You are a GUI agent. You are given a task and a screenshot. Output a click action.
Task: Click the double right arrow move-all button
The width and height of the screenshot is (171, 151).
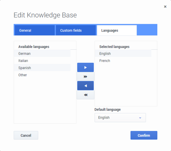[85, 77]
